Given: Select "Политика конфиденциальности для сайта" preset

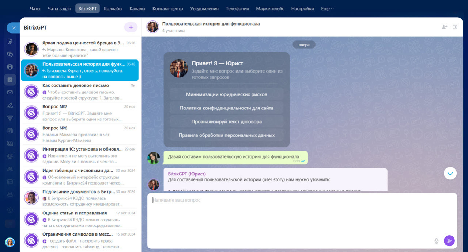Looking at the screenshot, I should pyautogui.click(x=226, y=108).
